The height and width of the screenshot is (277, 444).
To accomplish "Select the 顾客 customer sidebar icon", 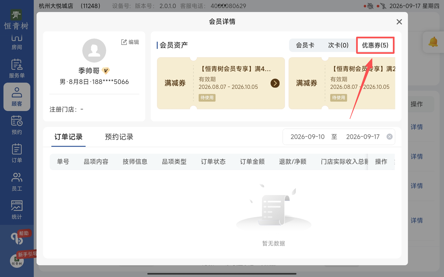I will pyautogui.click(x=17, y=97).
